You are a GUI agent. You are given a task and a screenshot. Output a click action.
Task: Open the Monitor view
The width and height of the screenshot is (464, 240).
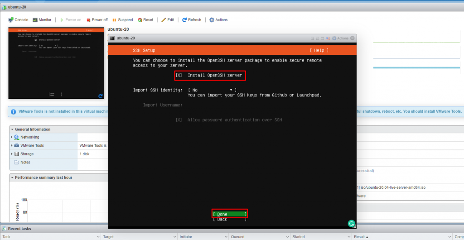pos(42,20)
